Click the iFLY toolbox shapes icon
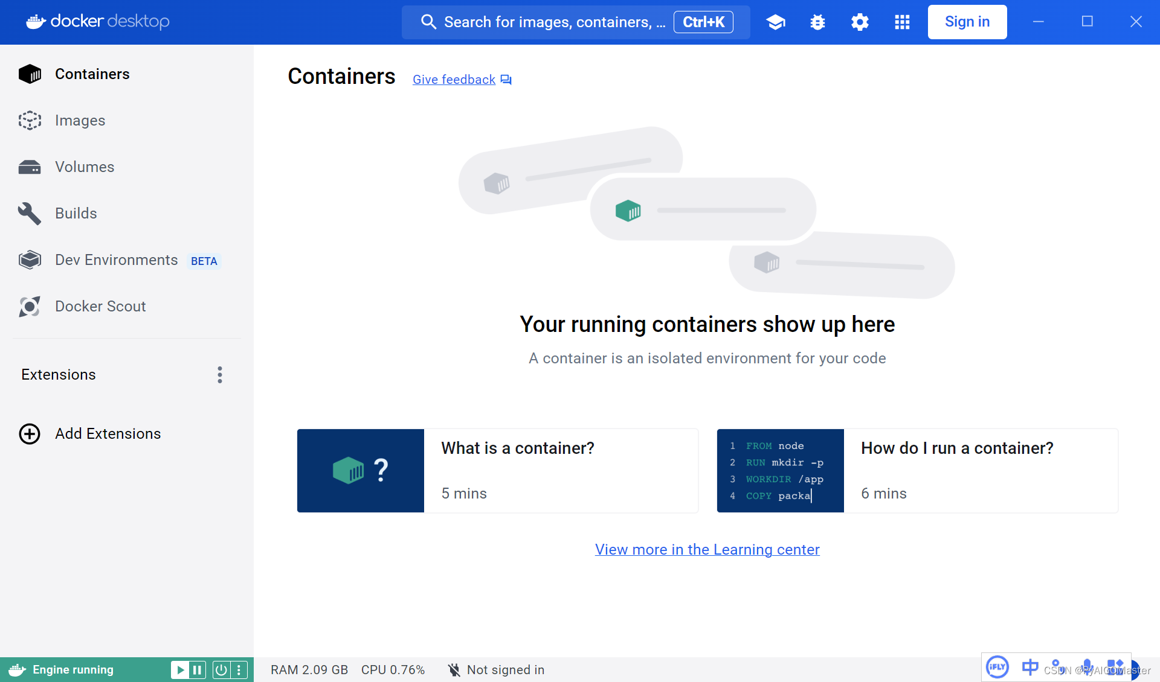 tap(1115, 668)
